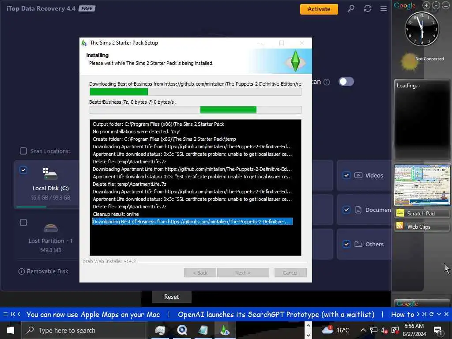This screenshot has width=452, height=339.
Task: Select the 'Cleanup result: online' log line
Action: 116,214
